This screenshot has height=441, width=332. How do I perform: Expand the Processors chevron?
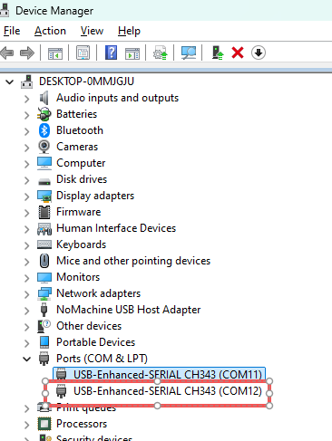(x=27, y=425)
